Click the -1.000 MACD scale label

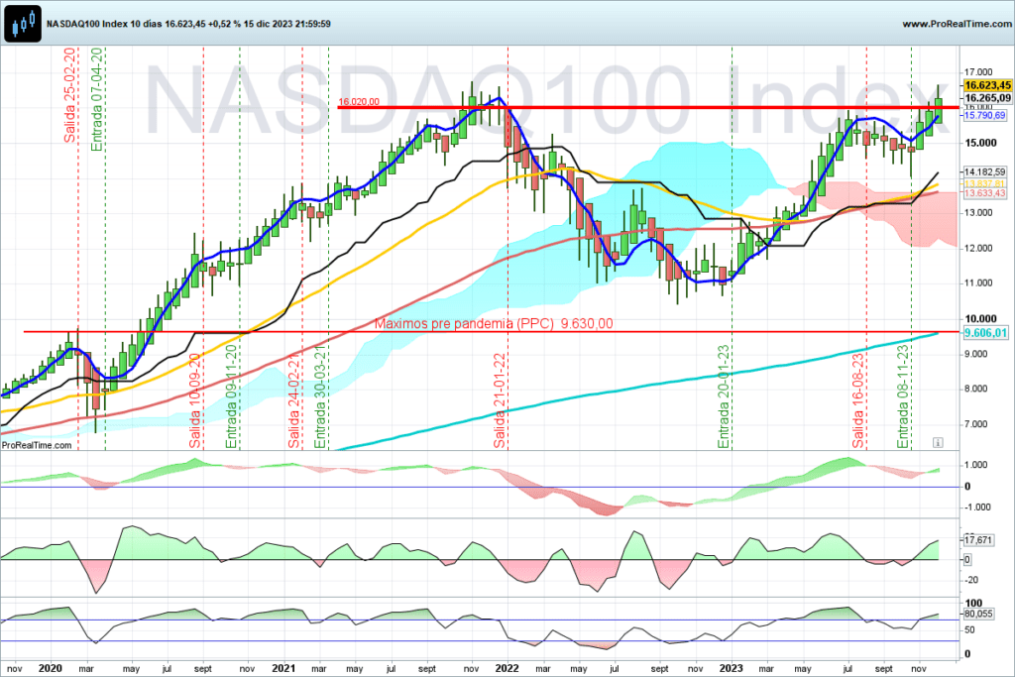(x=977, y=508)
